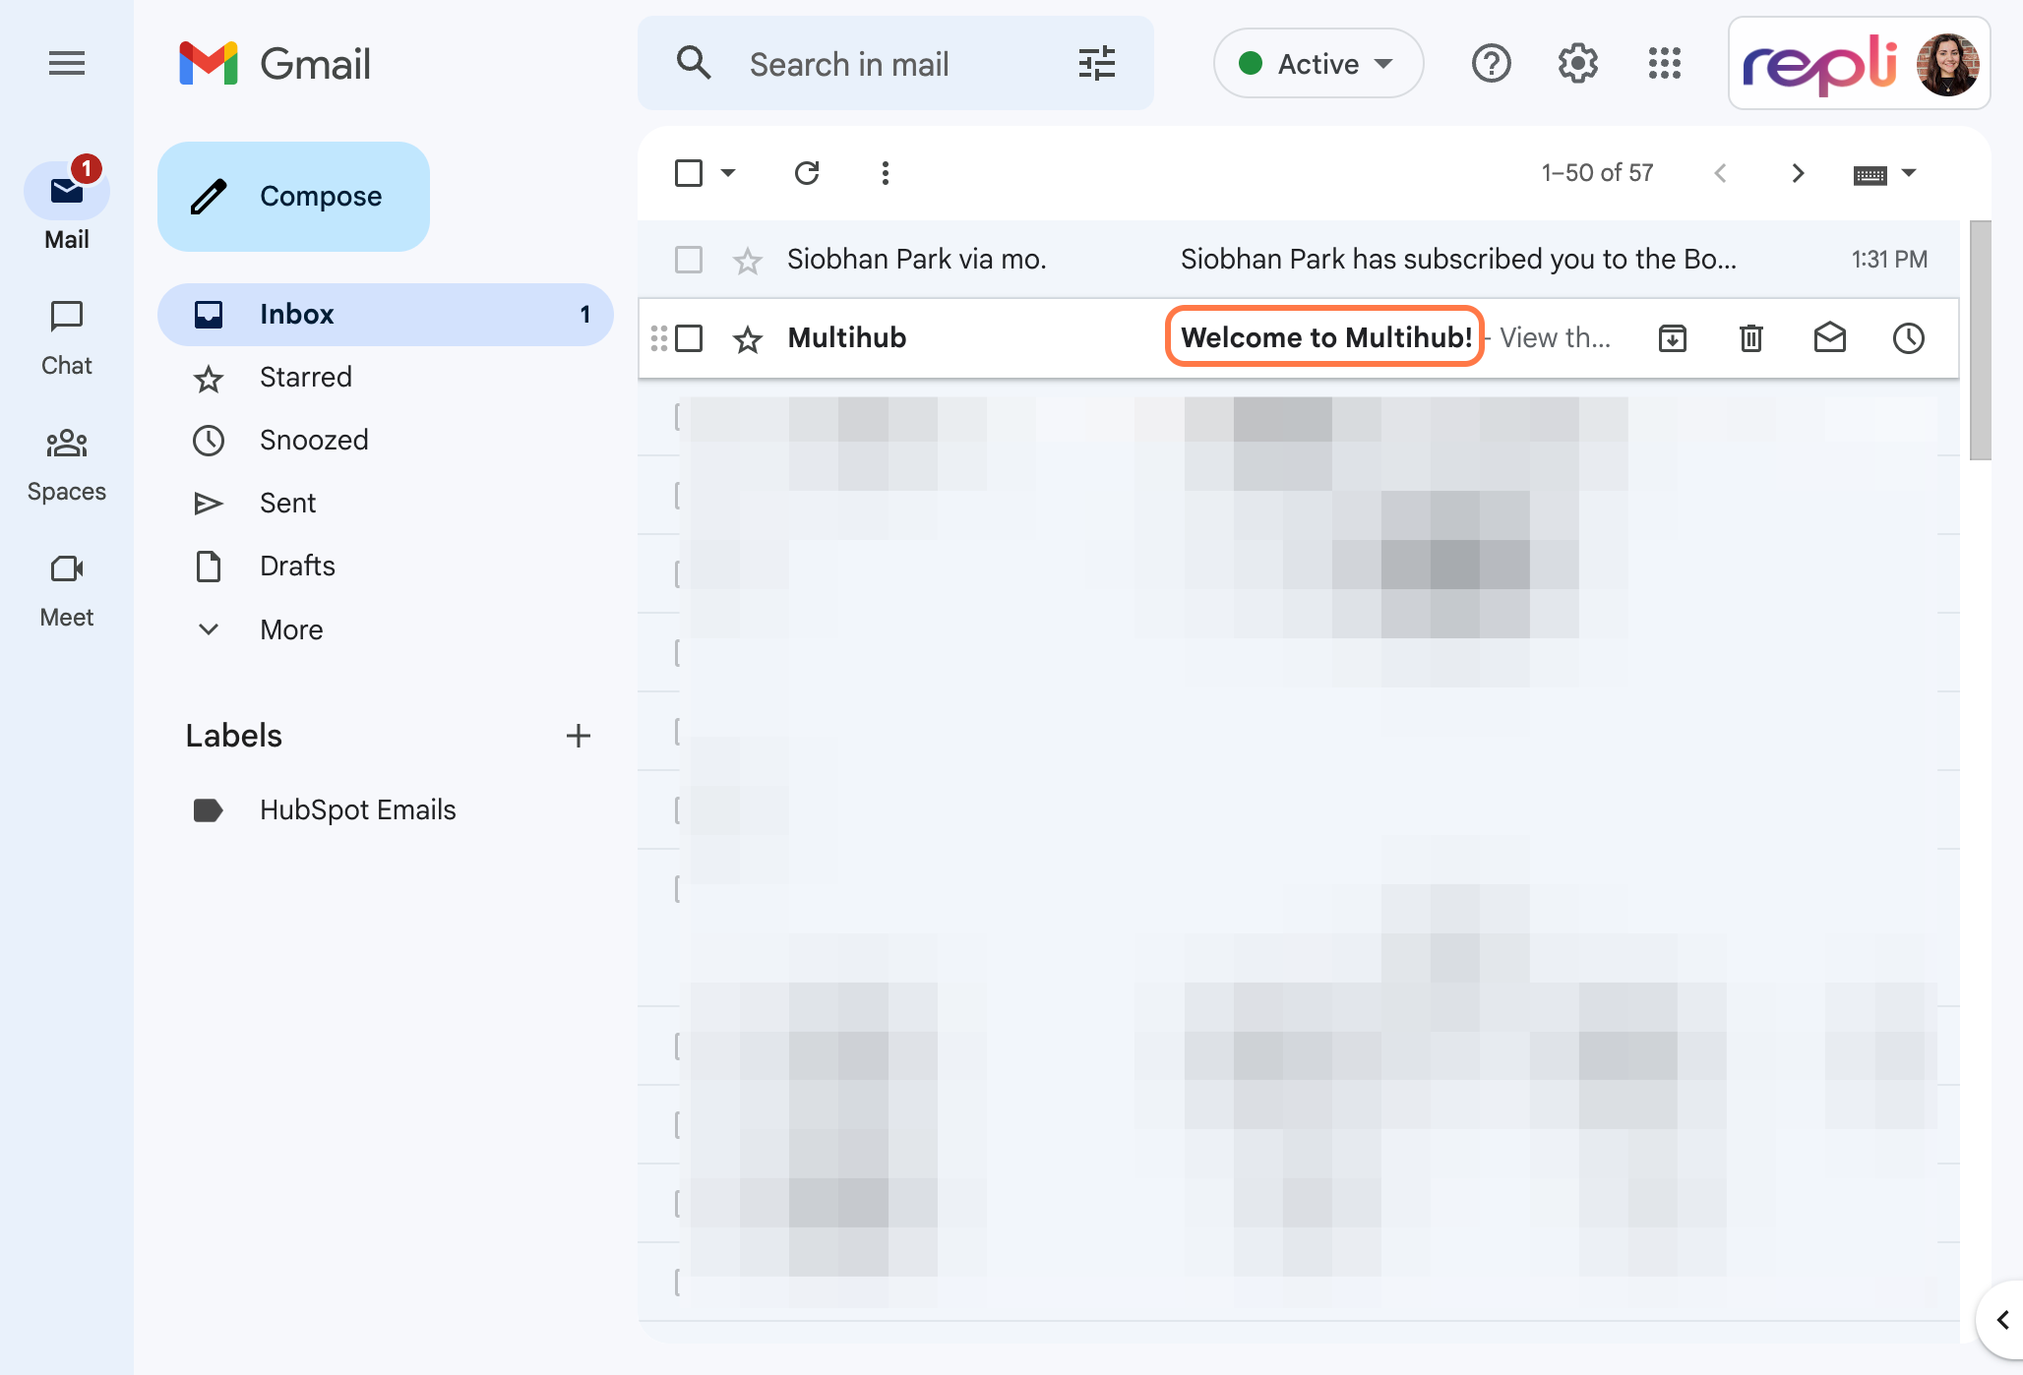
Task: Open Meet in the left rail
Action: click(x=67, y=590)
